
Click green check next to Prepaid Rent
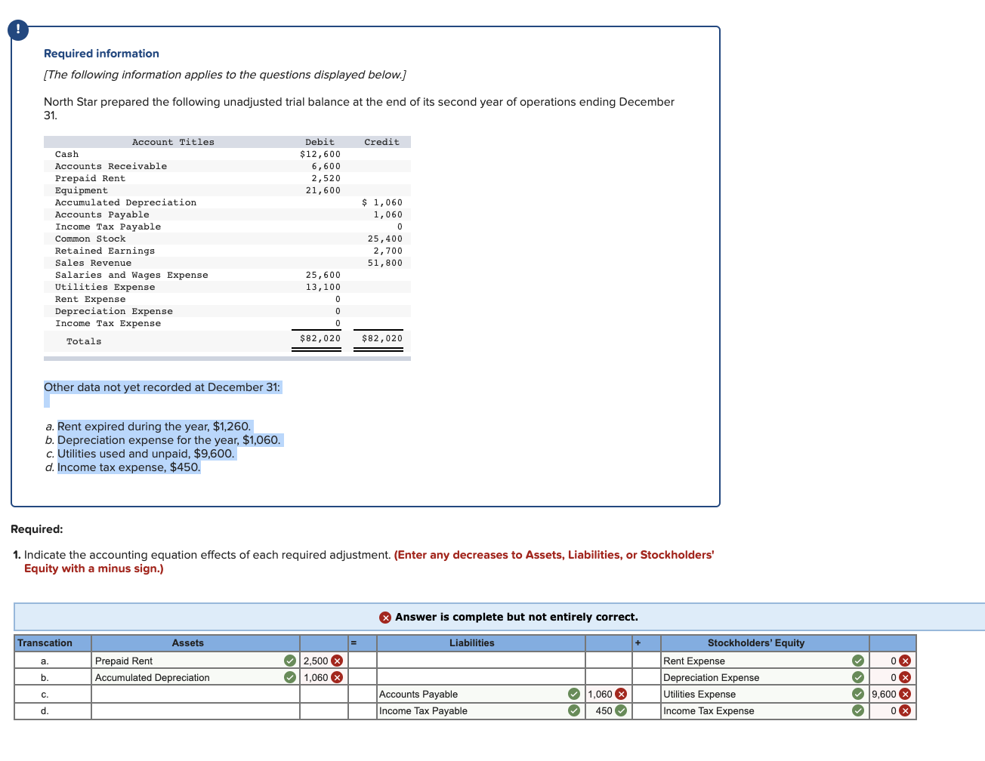pyautogui.click(x=290, y=661)
